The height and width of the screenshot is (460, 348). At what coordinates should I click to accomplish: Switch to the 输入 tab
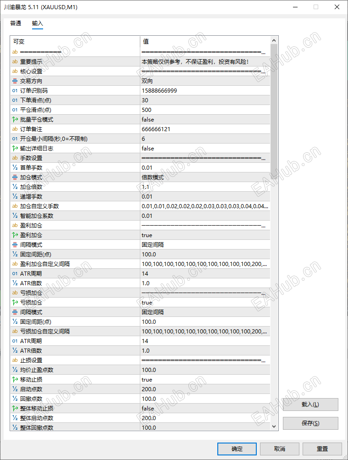pyautogui.click(x=37, y=23)
